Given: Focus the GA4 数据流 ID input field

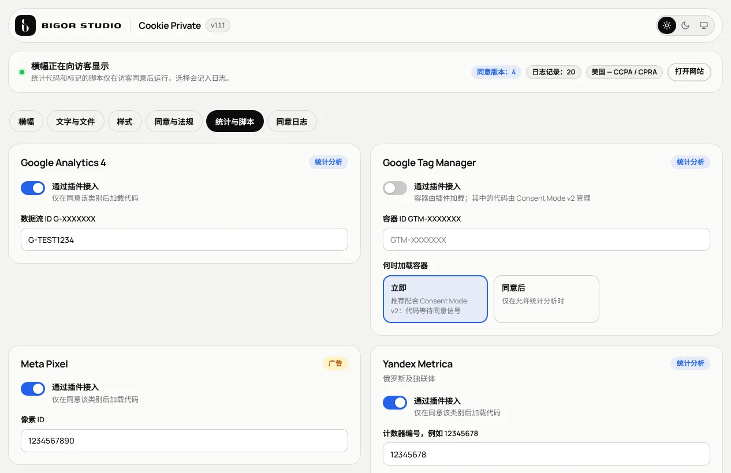Looking at the screenshot, I should (184, 239).
